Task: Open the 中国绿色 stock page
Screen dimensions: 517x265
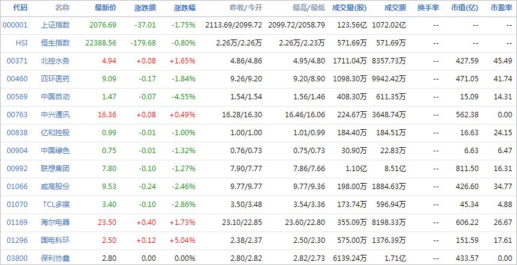Action: point(55,151)
